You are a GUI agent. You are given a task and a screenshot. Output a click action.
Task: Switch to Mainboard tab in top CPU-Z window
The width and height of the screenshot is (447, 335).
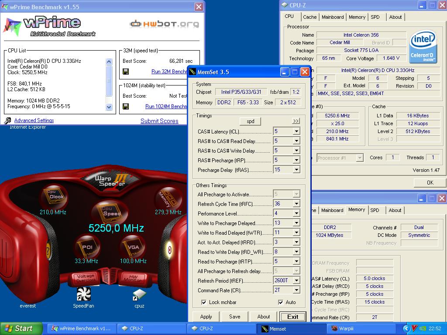coord(333,17)
